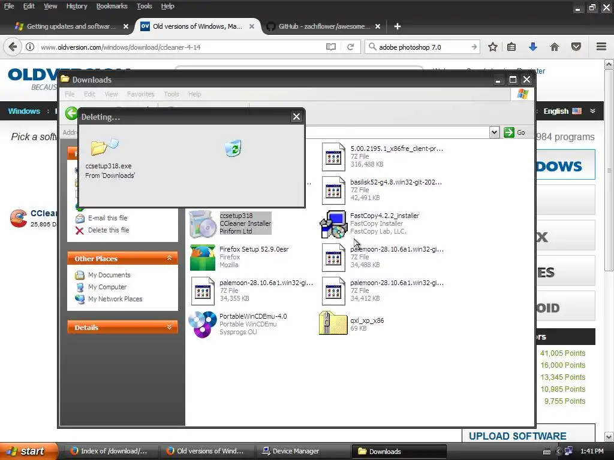Reload the current page
The image size is (614, 460).
coord(350,47)
